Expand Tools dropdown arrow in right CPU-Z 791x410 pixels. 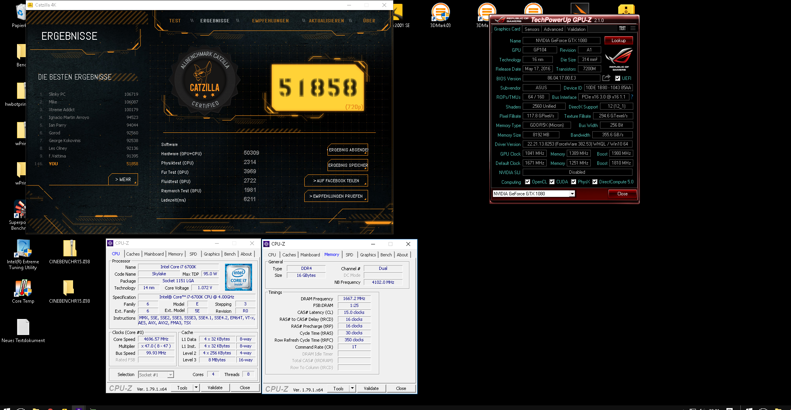pos(353,388)
